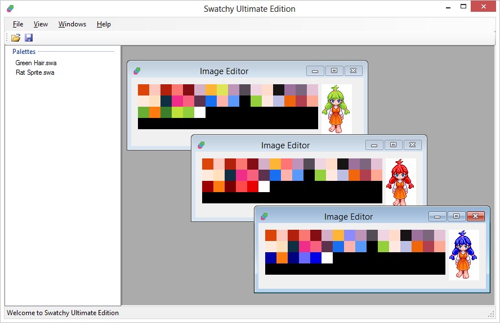Open the File menu
The image size is (500, 323).
point(18,24)
